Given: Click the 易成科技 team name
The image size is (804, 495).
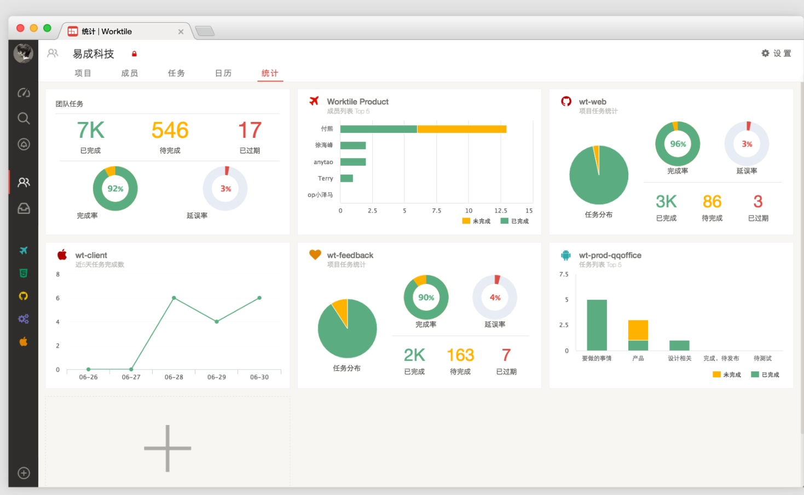Looking at the screenshot, I should 94,54.
